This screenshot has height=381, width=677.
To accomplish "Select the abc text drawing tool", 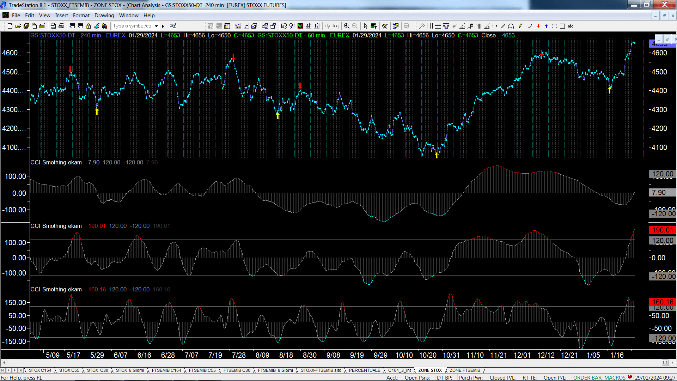I will coord(571,26).
